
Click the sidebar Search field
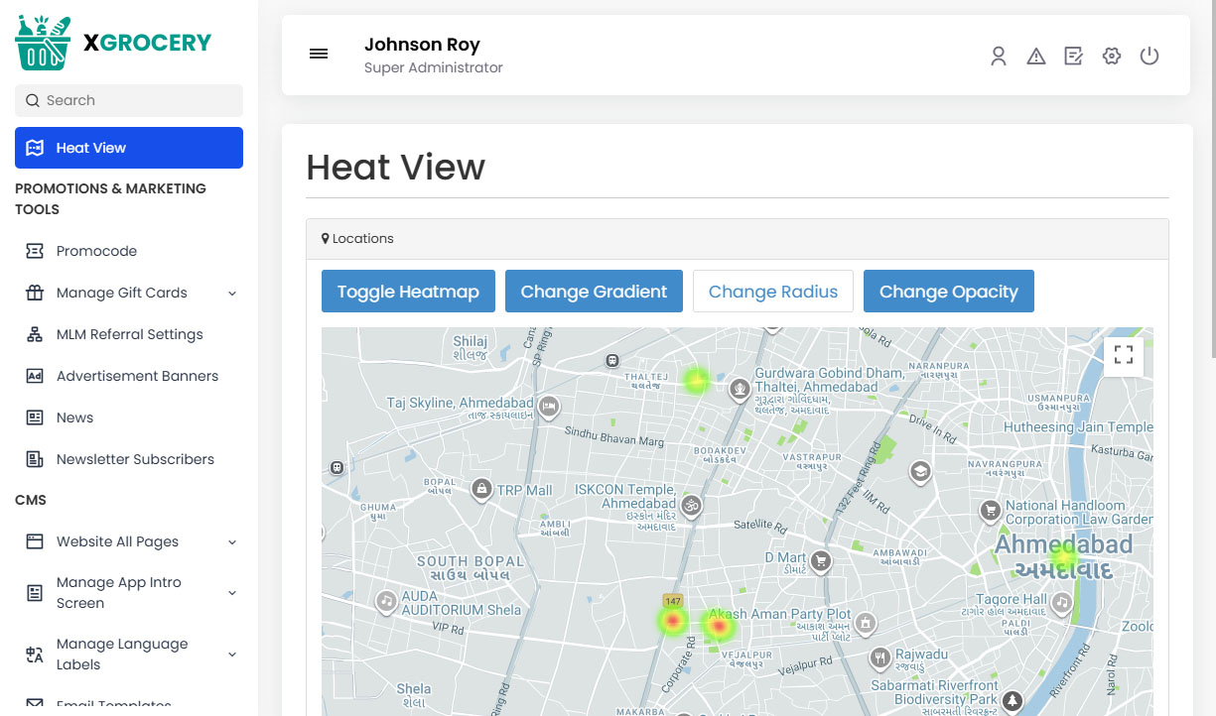pos(129,100)
